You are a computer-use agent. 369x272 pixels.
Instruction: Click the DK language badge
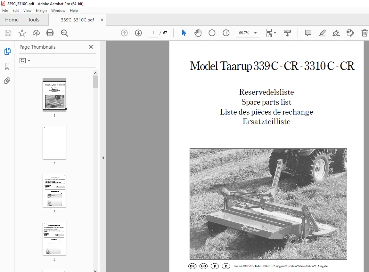(x=193, y=266)
